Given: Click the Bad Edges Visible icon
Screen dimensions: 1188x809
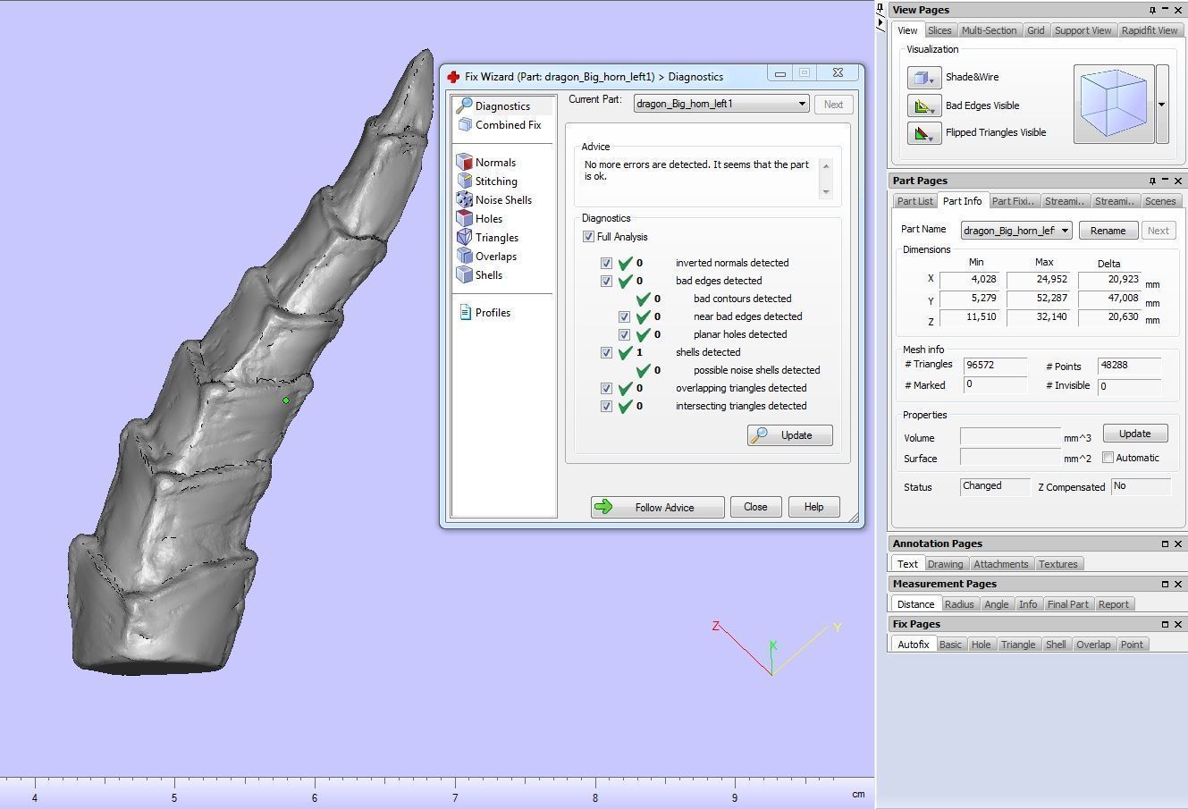Looking at the screenshot, I should click(x=924, y=105).
